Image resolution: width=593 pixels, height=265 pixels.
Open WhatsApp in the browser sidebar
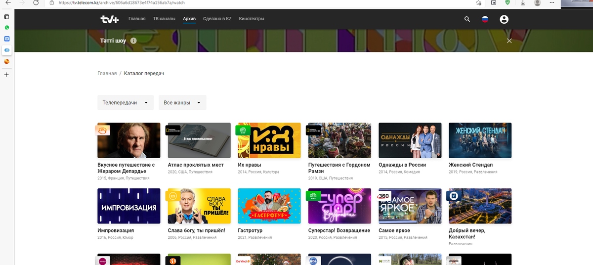point(7,28)
